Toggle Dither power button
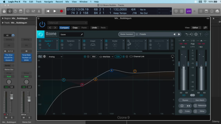Image resolution: width=221 pixels, height=124 pixels. pyautogui.click(x=195, y=111)
